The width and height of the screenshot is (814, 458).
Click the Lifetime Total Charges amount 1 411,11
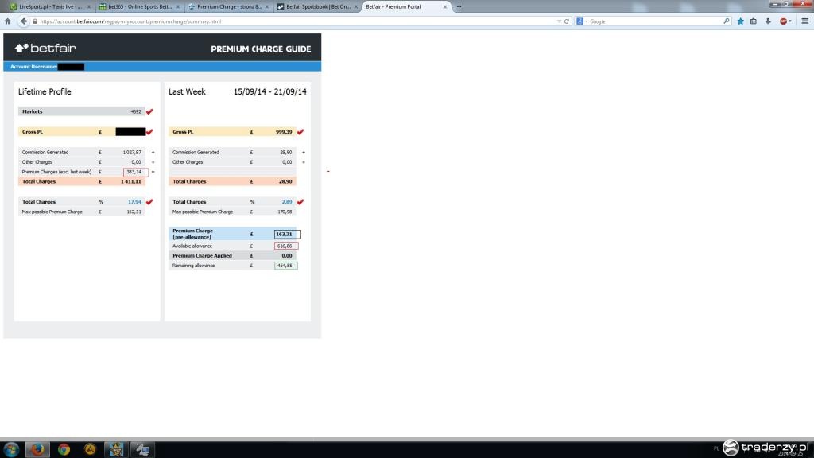(x=131, y=182)
